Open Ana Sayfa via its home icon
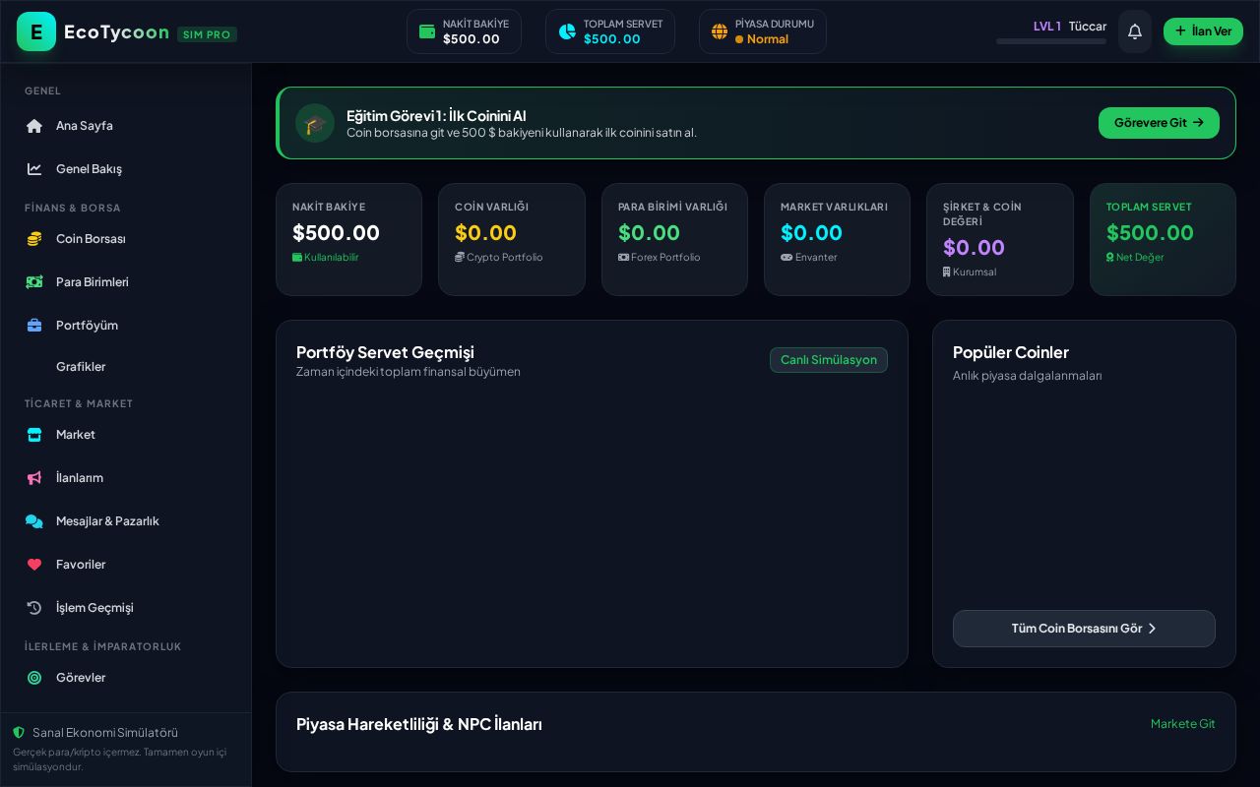This screenshot has height=787, width=1260. (x=34, y=126)
